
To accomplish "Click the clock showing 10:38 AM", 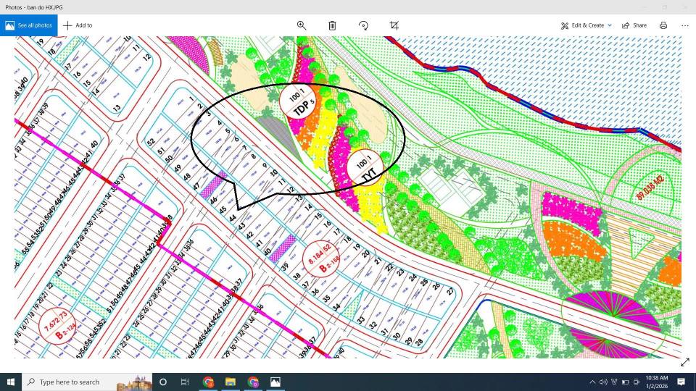I will pyautogui.click(x=656, y=382).
